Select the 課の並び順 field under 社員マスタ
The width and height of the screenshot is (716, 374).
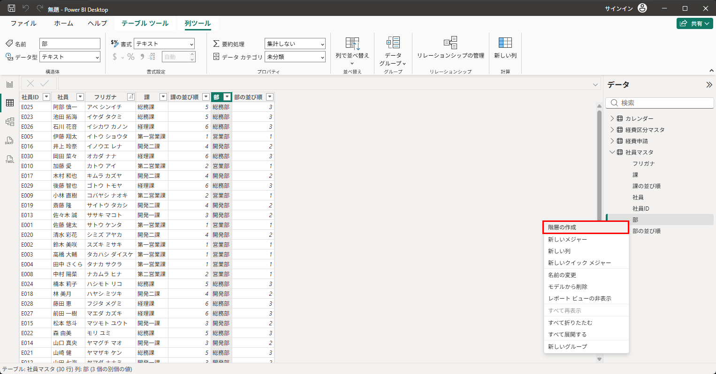[x=647, y=186]
